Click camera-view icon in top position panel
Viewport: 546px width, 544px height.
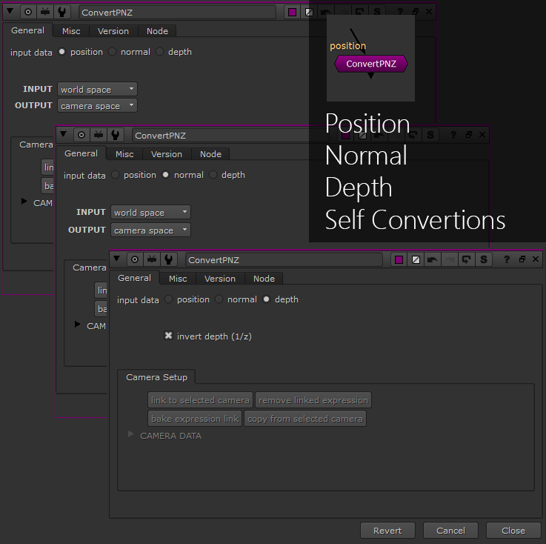click(x=45, y=12)
